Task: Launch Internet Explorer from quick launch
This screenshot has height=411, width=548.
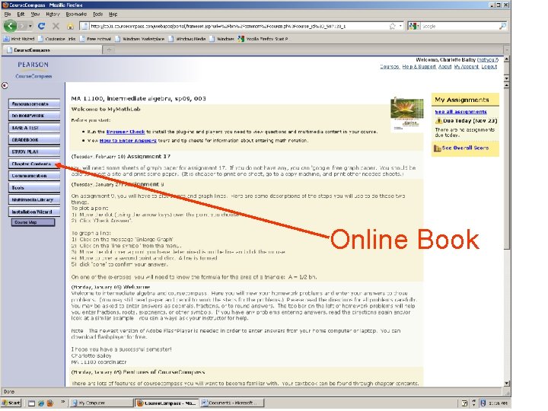Action: pyautogui.click(x=41, y=403)
